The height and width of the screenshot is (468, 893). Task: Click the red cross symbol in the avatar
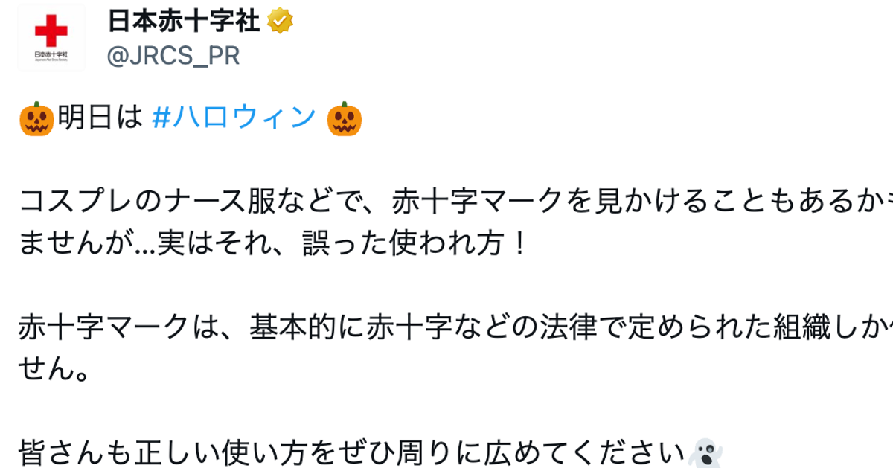51,31
